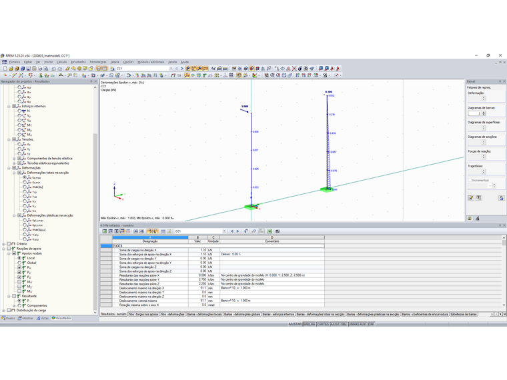Collapse the Deformações tree node
This screenshot has height=380, width=507.
[9, 168]
